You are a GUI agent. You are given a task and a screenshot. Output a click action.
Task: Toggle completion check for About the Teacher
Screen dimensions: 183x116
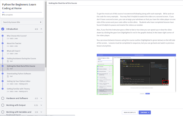[3, 43]
